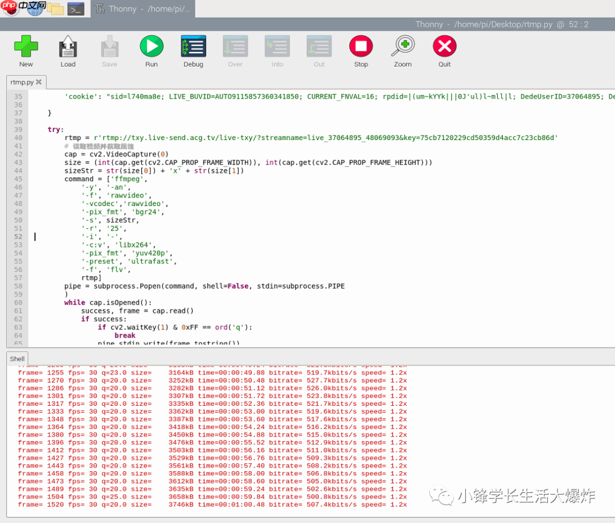The width and height of the screenshot is (615, 523).
Task: Create a new file with the New icon
Action: [x=26, y=46]
